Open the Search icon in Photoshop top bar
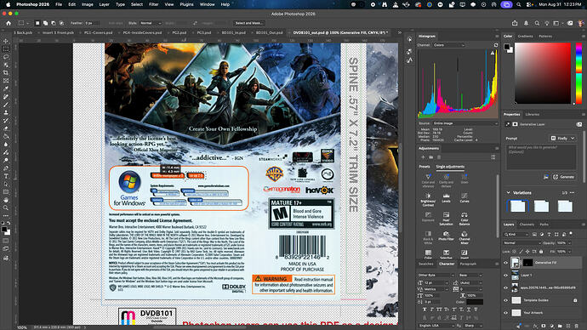This screenshot has height=330, width=587. 537,23
